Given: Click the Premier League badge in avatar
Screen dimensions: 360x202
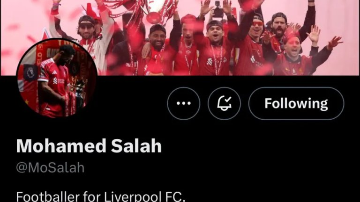Looking at the screenshot, I should click(30, 72).
